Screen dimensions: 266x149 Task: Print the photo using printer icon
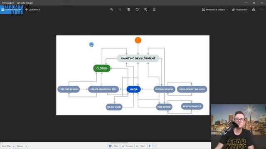tap(254, 10)
